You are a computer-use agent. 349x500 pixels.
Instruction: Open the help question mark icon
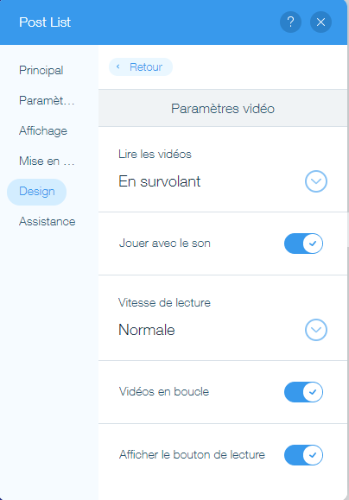(290, 22)
